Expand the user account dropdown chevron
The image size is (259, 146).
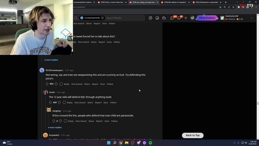[251, 18]
